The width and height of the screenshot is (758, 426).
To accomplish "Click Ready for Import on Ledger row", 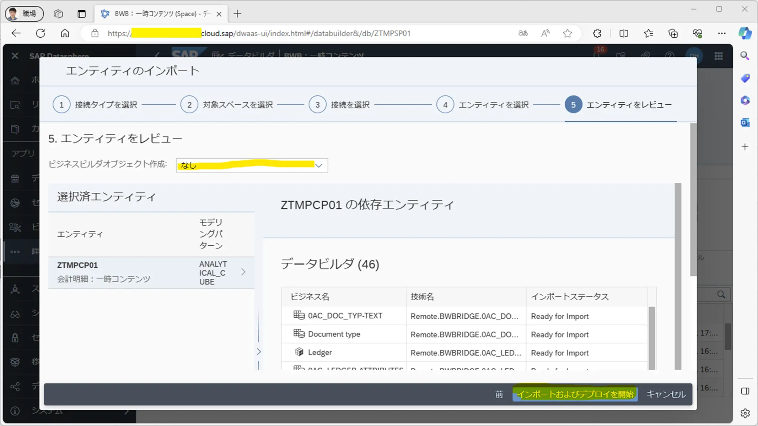I will pos(560,353).
